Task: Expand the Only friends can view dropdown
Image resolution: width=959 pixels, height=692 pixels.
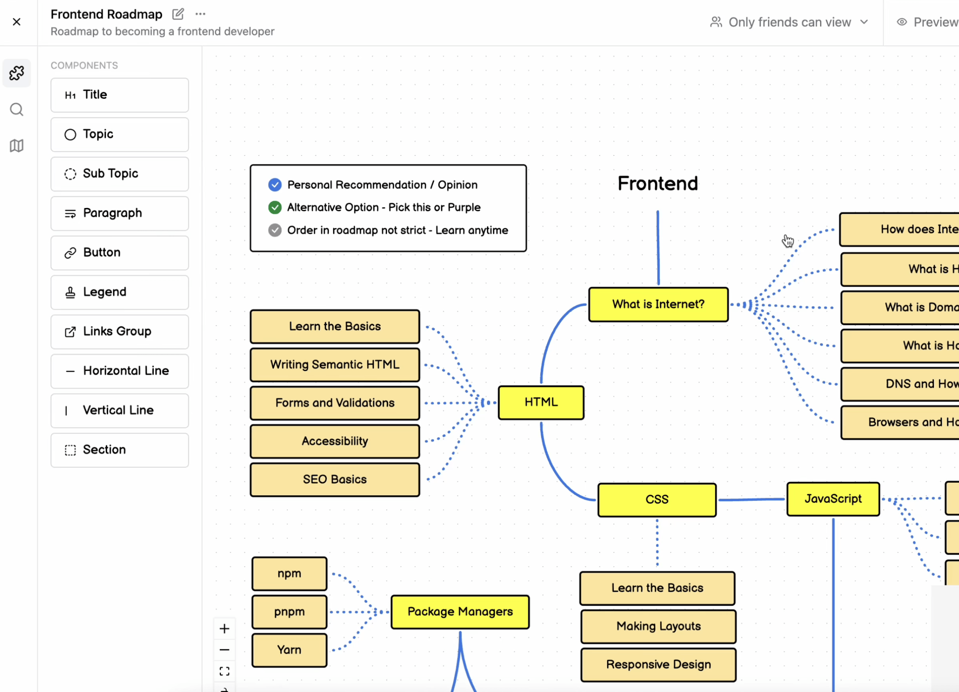Action: click(x=789, y=22)
